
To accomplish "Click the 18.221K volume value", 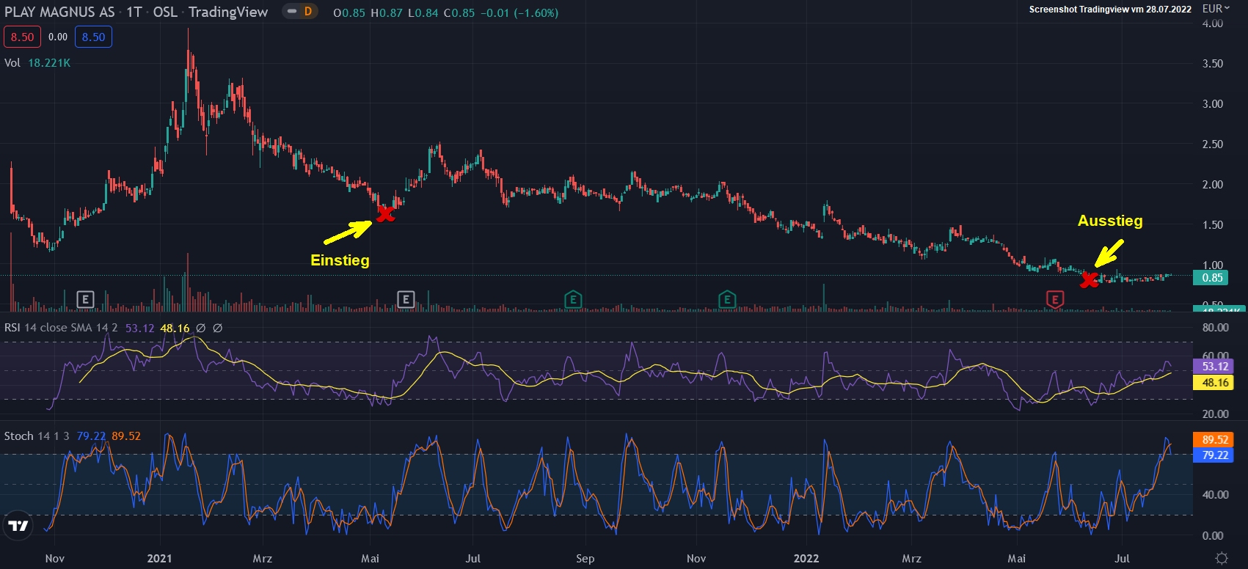I will pyautogui.click(x=49, y=63).
